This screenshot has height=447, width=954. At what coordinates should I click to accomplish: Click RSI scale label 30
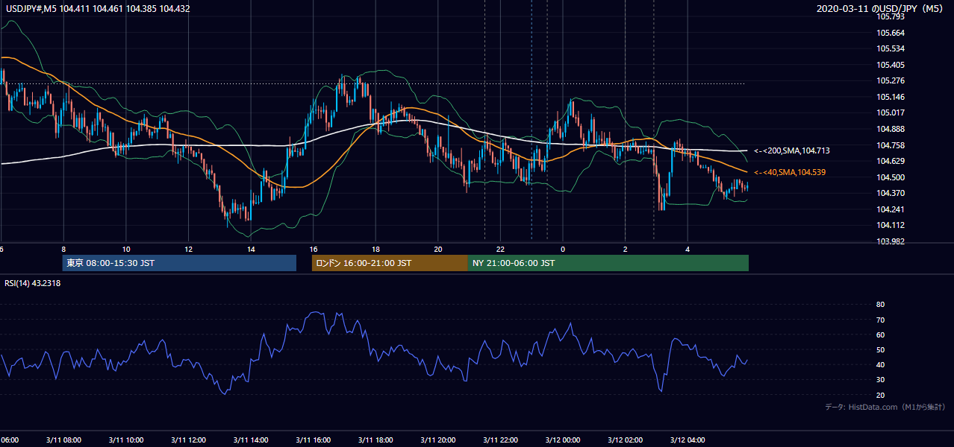(881, 380)
